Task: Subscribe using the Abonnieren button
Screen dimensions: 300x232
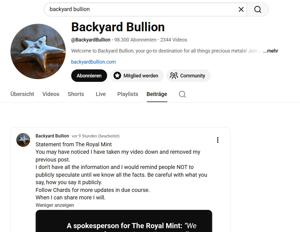Action: click(89, 76)
